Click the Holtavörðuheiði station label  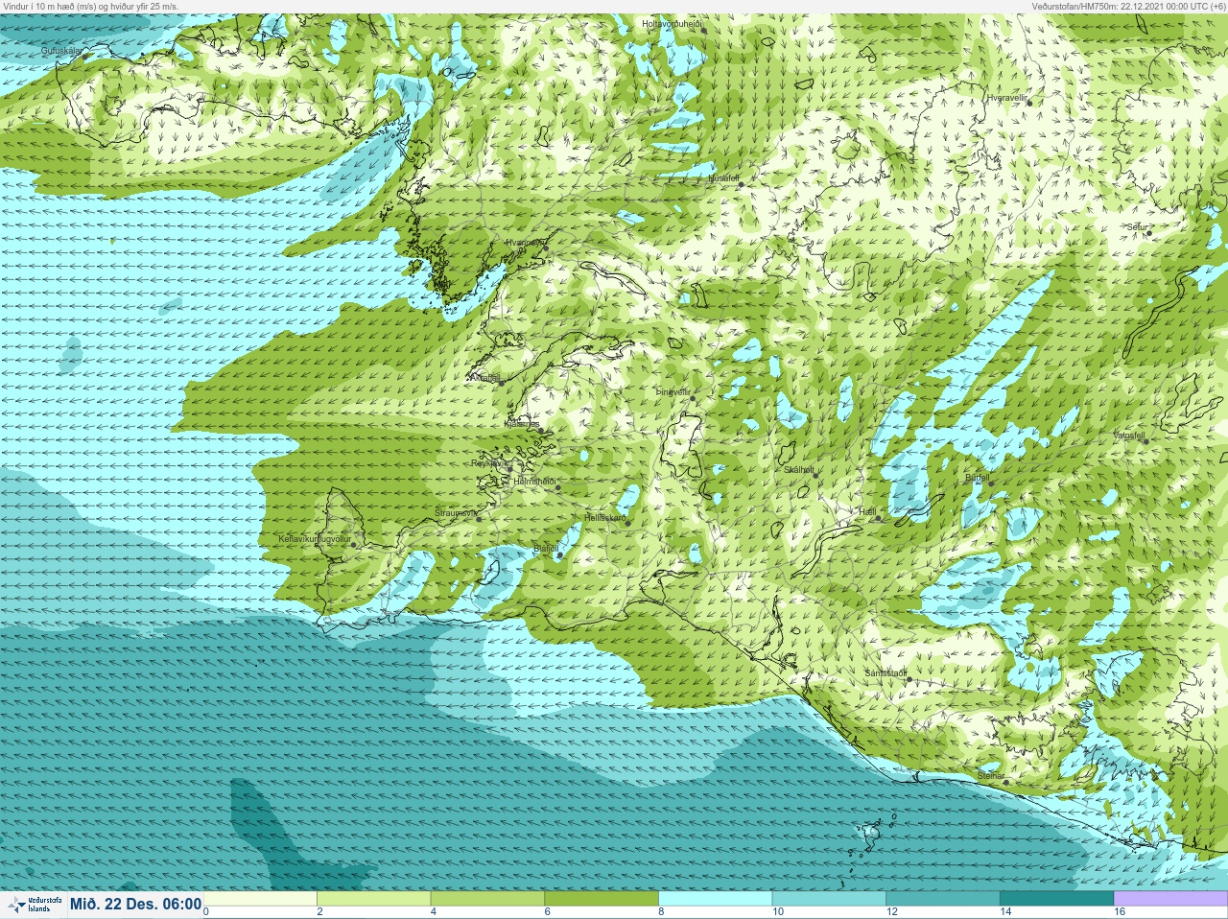(673, 23)
